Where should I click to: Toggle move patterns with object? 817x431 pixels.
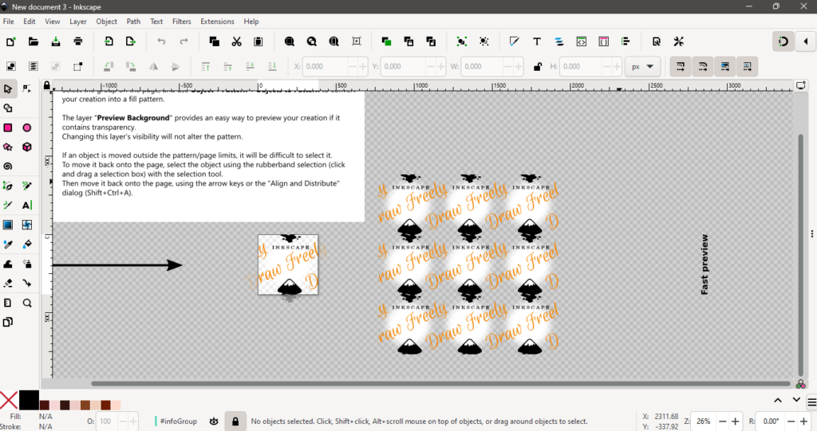(x=747, y=67)
